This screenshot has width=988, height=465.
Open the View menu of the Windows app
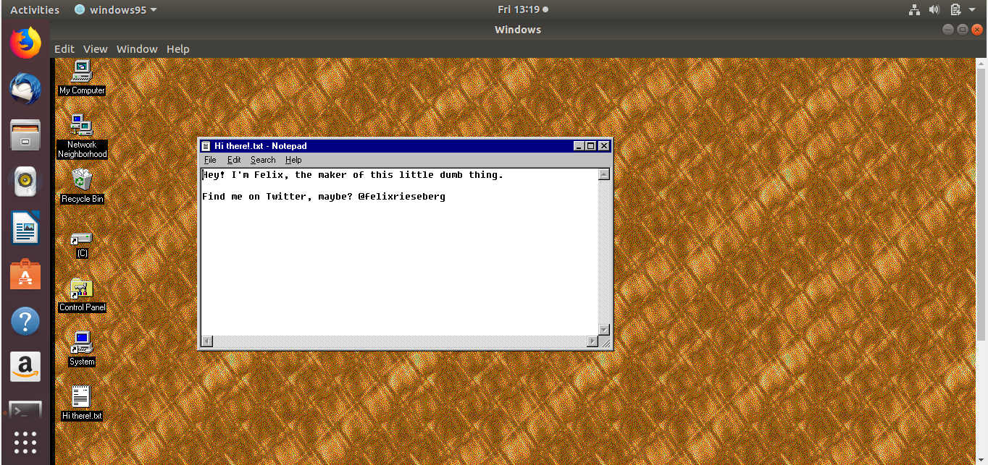click(x=95, y=48)
